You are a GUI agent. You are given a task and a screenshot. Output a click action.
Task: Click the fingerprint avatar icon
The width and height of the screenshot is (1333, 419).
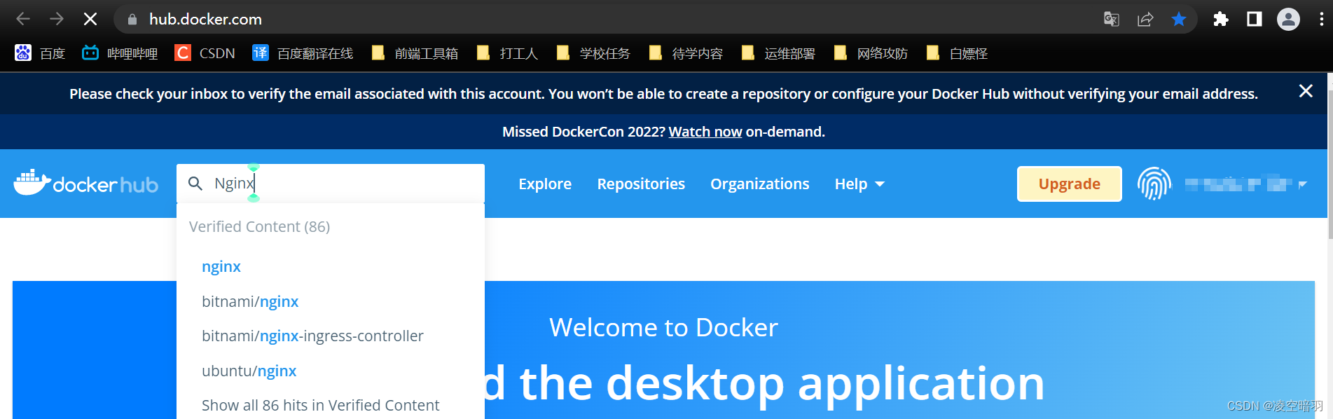1154,184
